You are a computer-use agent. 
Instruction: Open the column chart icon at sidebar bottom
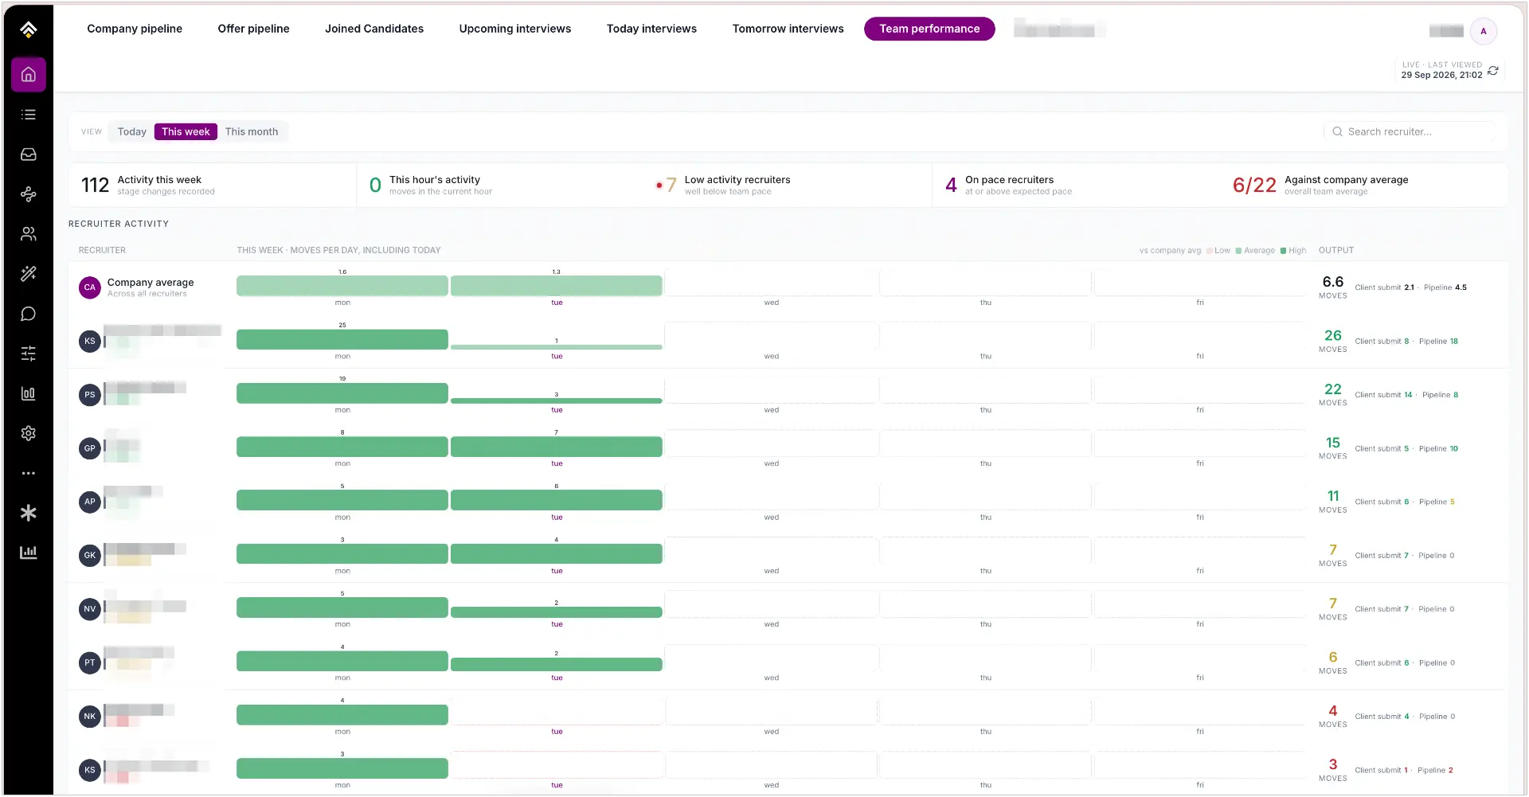(29, 553)
